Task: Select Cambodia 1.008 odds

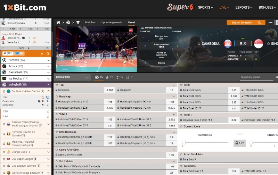Action: (110, 90)
